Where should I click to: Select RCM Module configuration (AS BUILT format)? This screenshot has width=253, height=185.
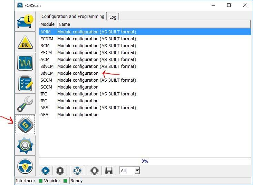coord(145,46)
